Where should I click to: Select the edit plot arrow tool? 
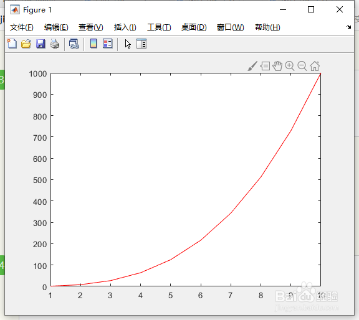tap(128, 44)
